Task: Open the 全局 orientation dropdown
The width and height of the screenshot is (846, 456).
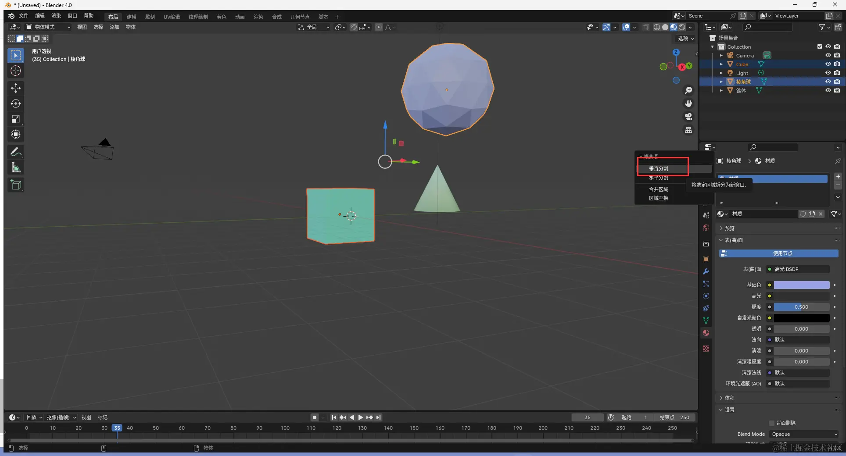Action: pyautogui.click(x=313, y=27)
